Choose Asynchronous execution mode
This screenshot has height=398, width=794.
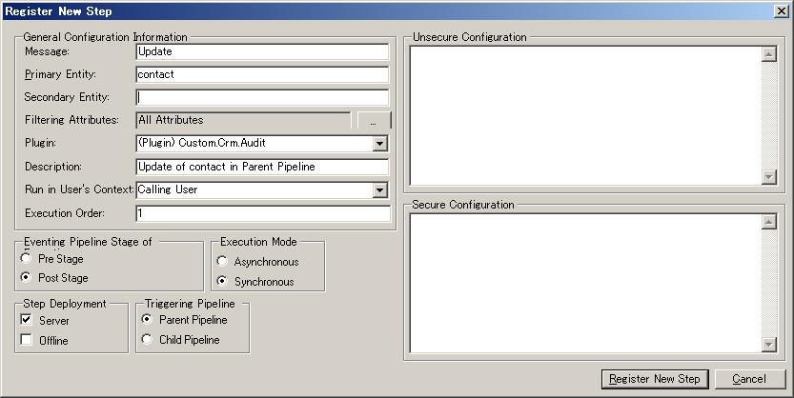tap(223, 262)
